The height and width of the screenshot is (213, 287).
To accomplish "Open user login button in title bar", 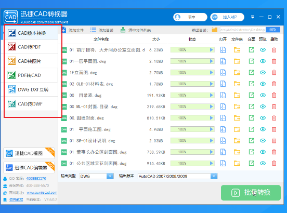I will tap(190, 17).
